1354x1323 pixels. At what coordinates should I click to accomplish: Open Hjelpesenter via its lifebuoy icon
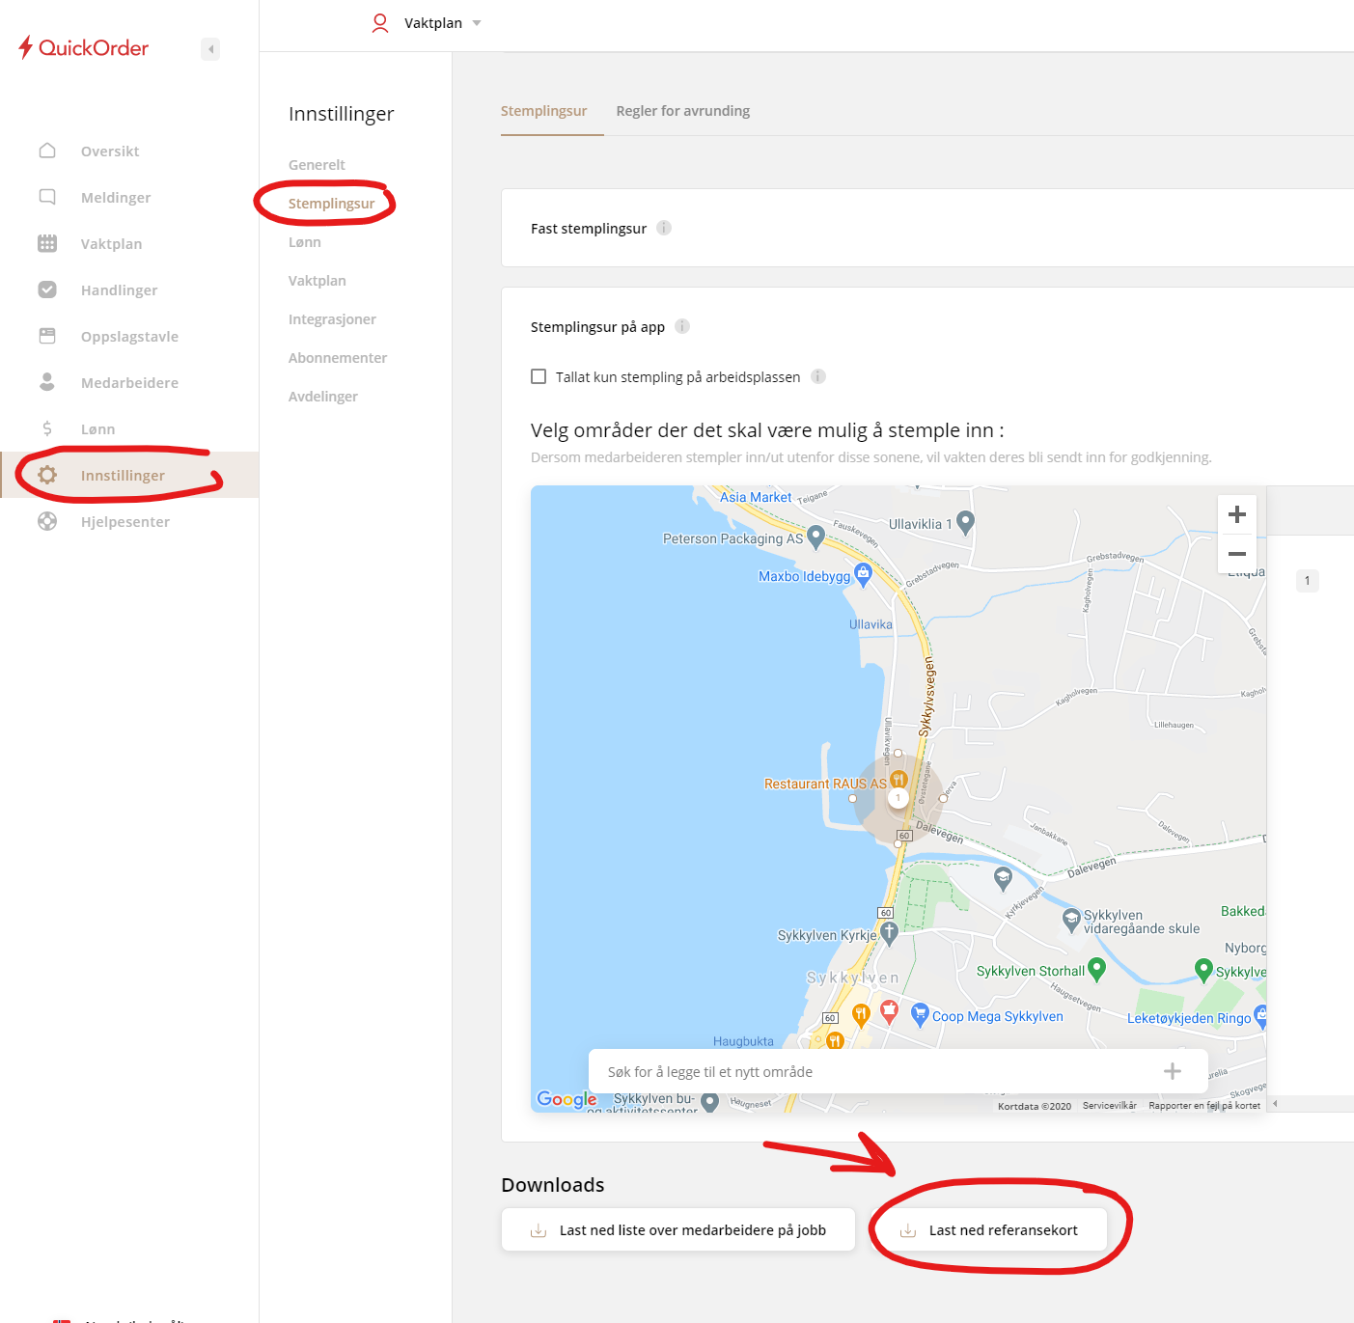coord(47,521)
